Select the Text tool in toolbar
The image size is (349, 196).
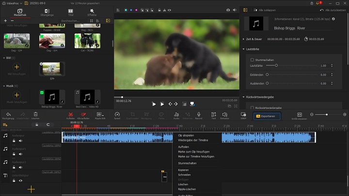213,115
